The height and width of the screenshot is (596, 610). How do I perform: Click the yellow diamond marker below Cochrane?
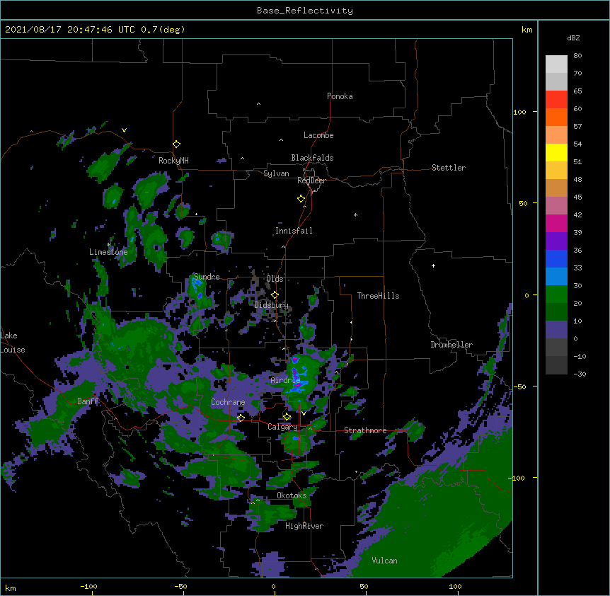(241, 418)
